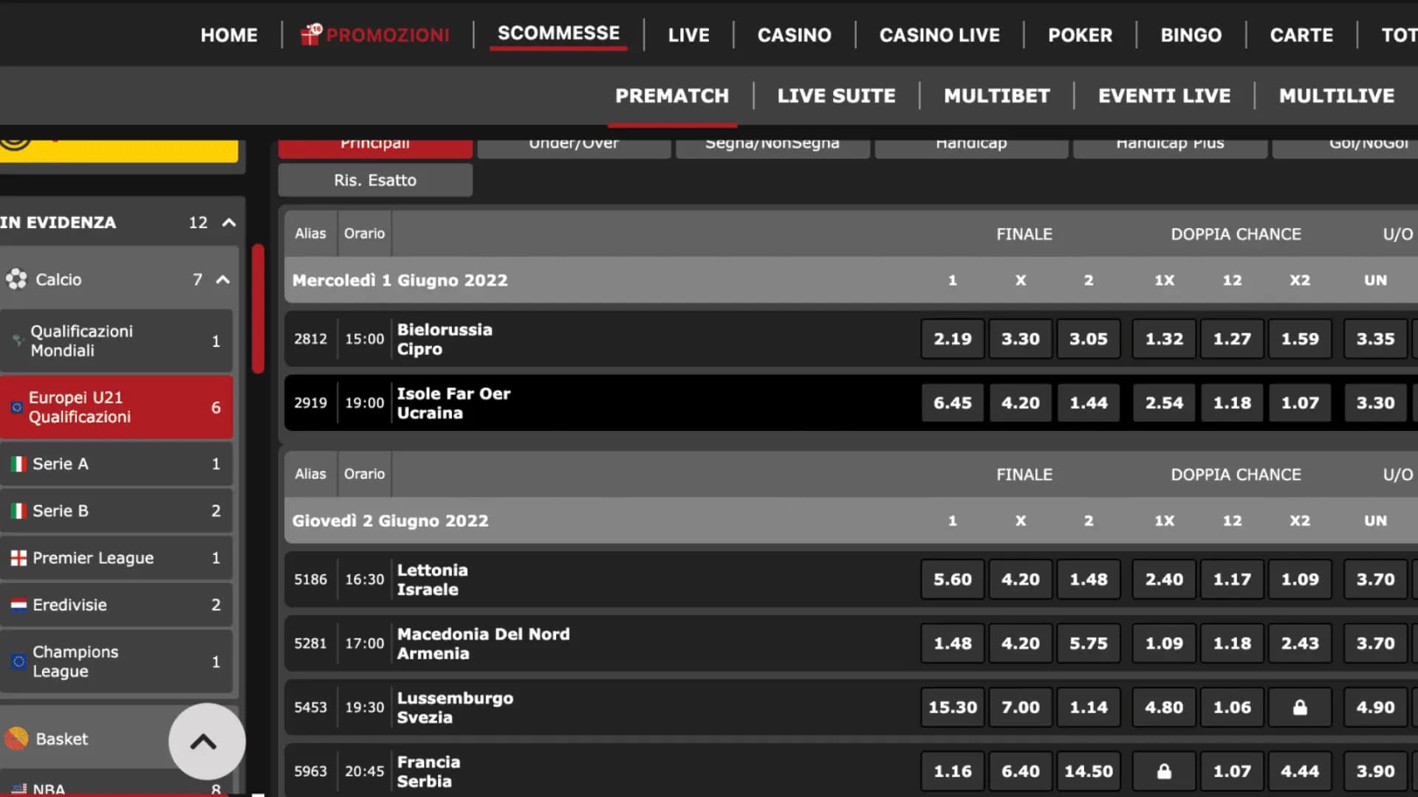Click the locked 1X odd for Francia-Serbia
1418x797 pixels.
[1164, 771]
